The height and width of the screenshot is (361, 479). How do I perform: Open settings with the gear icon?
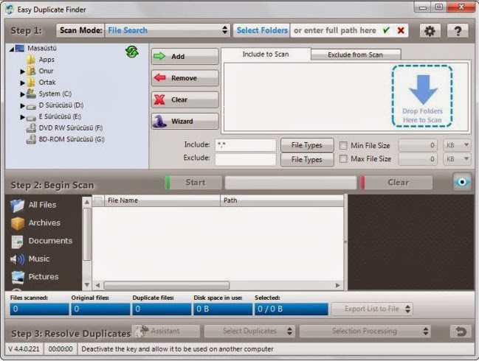coord(430,30)
